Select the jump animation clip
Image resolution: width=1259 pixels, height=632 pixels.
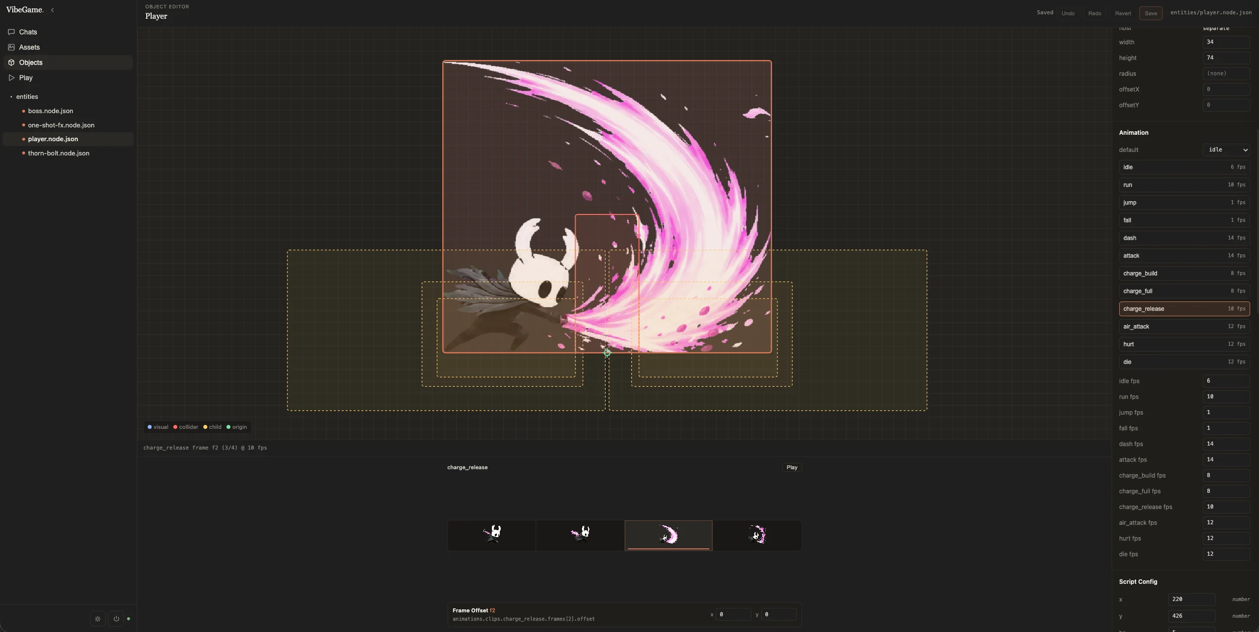pos(1184,203)
